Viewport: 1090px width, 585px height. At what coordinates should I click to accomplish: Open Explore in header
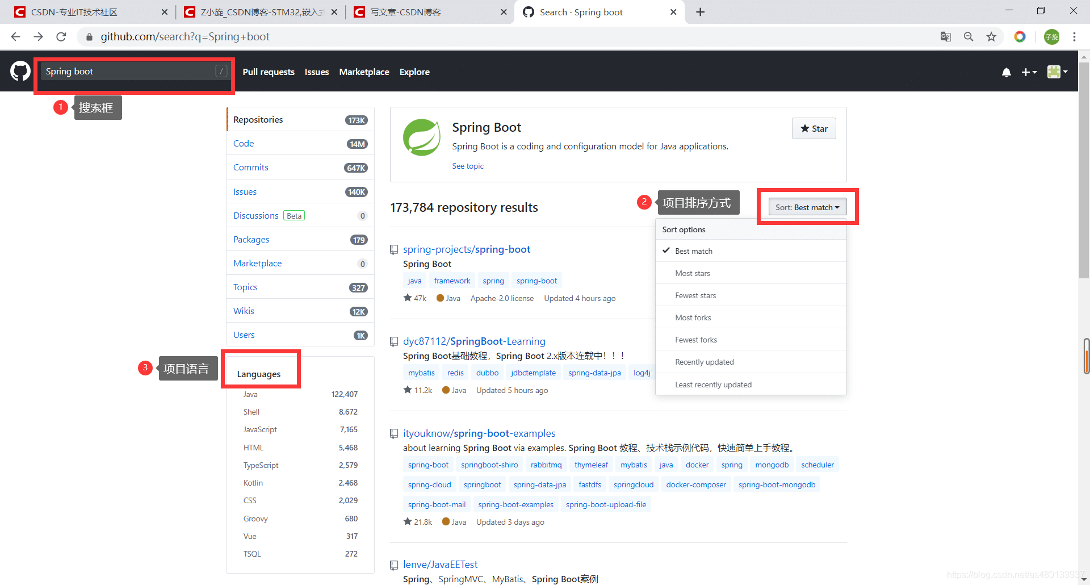point(414,72)
